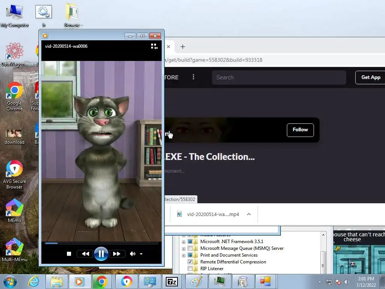Click the taskbar clock showing 2:01 PM

(366, 282)
